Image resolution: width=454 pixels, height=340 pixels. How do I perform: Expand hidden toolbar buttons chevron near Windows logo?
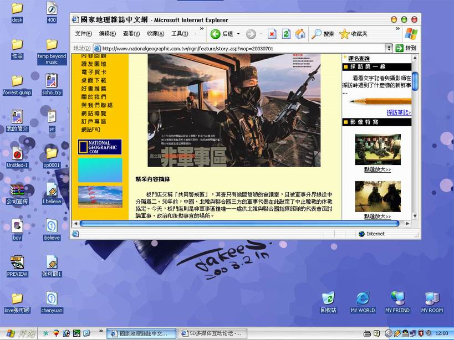click(397, 29)
